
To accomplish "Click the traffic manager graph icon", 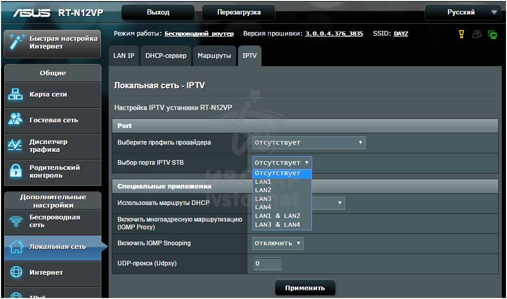I will click(x=15, y=145).
